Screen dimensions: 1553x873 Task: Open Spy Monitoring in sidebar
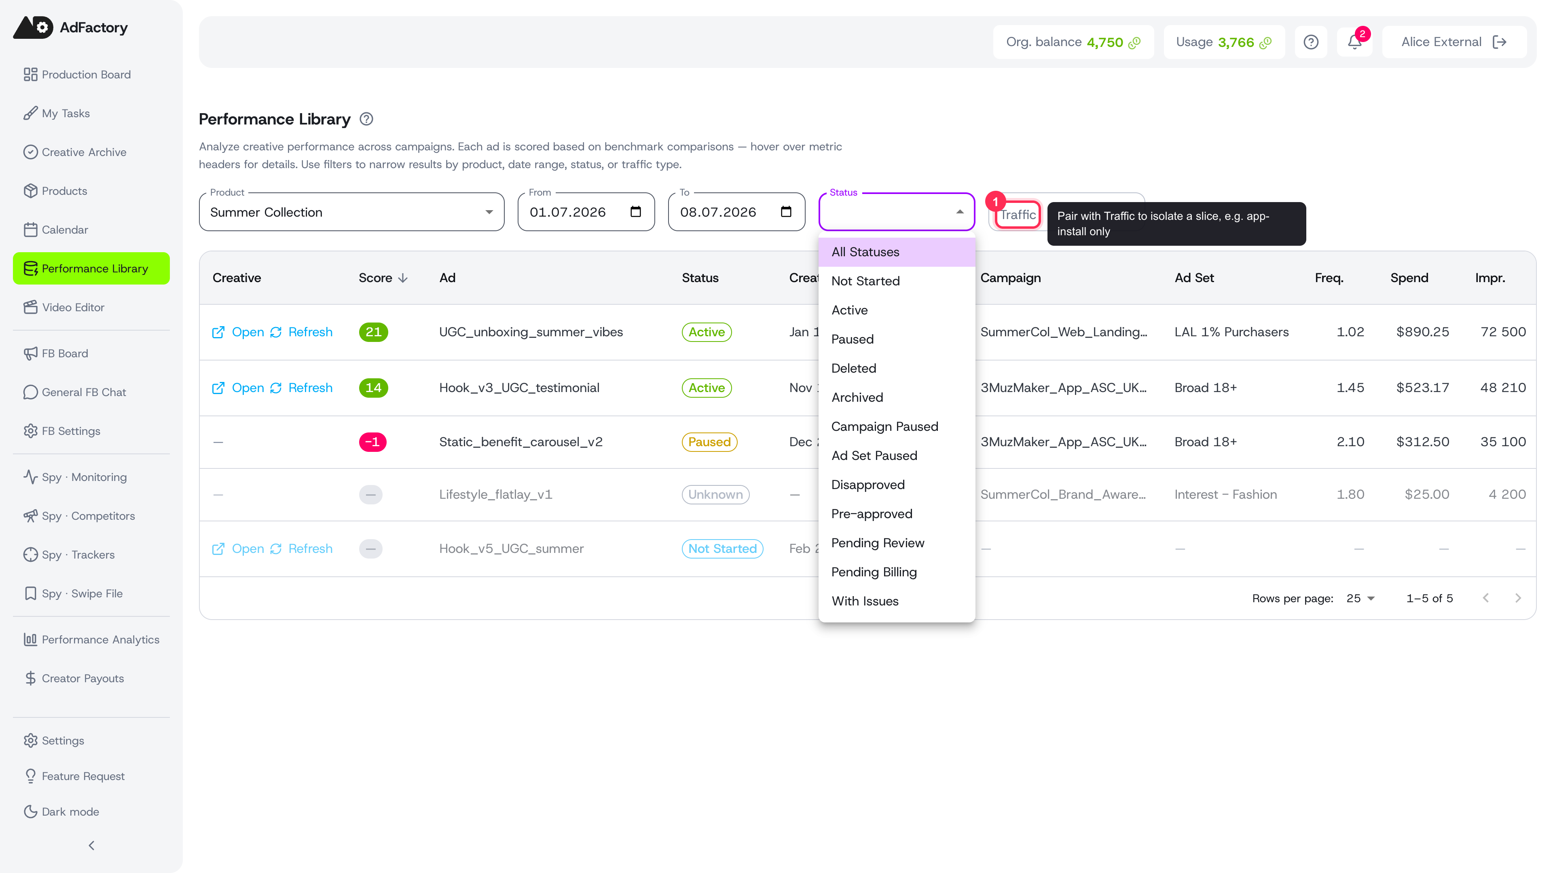[x=91, y=477]
